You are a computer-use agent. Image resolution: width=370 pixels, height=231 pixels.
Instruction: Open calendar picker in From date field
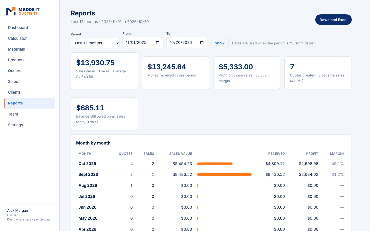pos(158,43)
